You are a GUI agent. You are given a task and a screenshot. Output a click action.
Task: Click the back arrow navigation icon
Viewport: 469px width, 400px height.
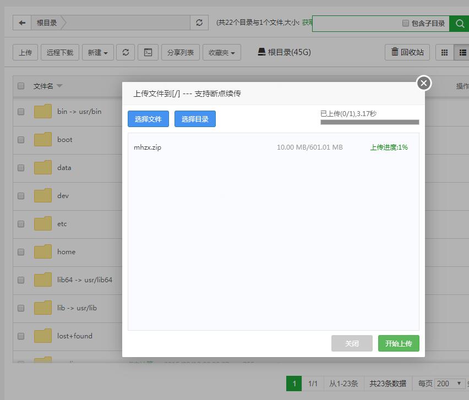tap(22, 23)
